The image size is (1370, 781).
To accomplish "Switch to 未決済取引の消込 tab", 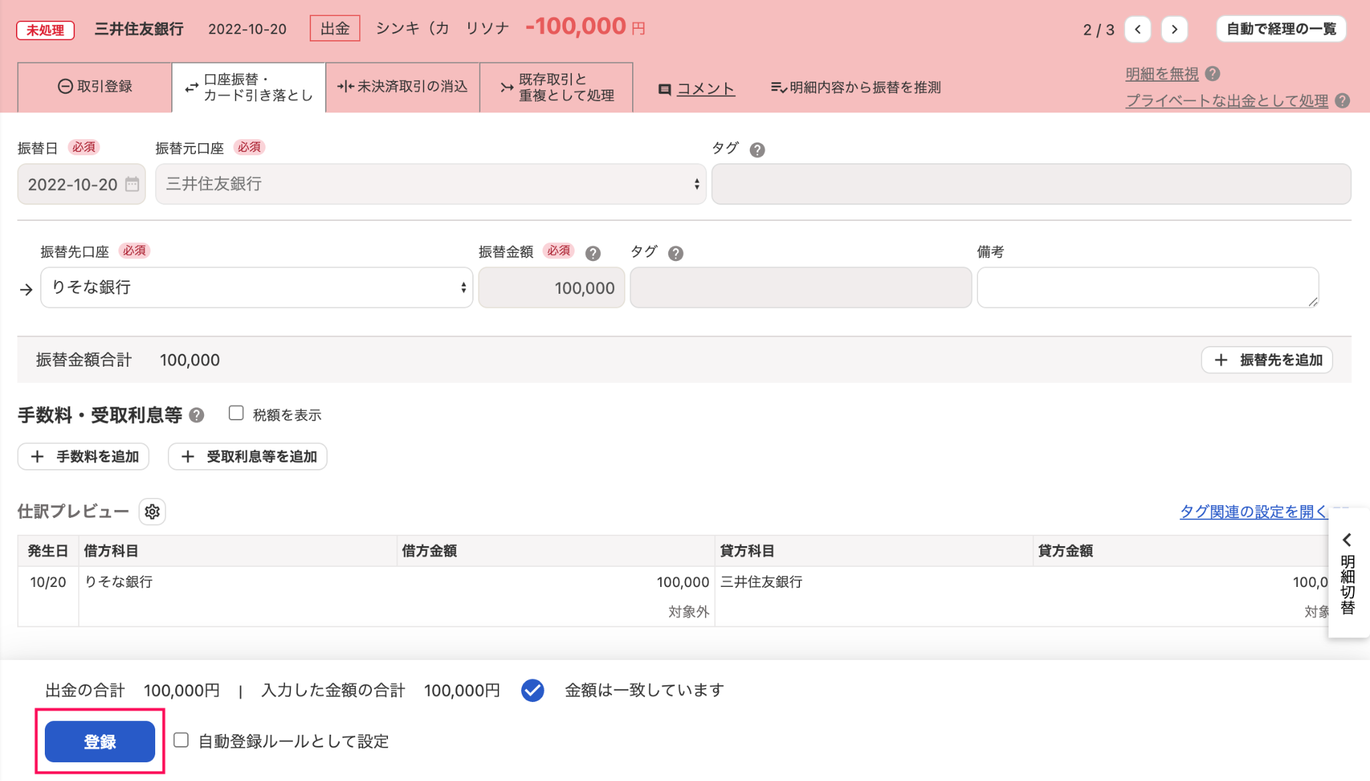I will click(403, 87).
